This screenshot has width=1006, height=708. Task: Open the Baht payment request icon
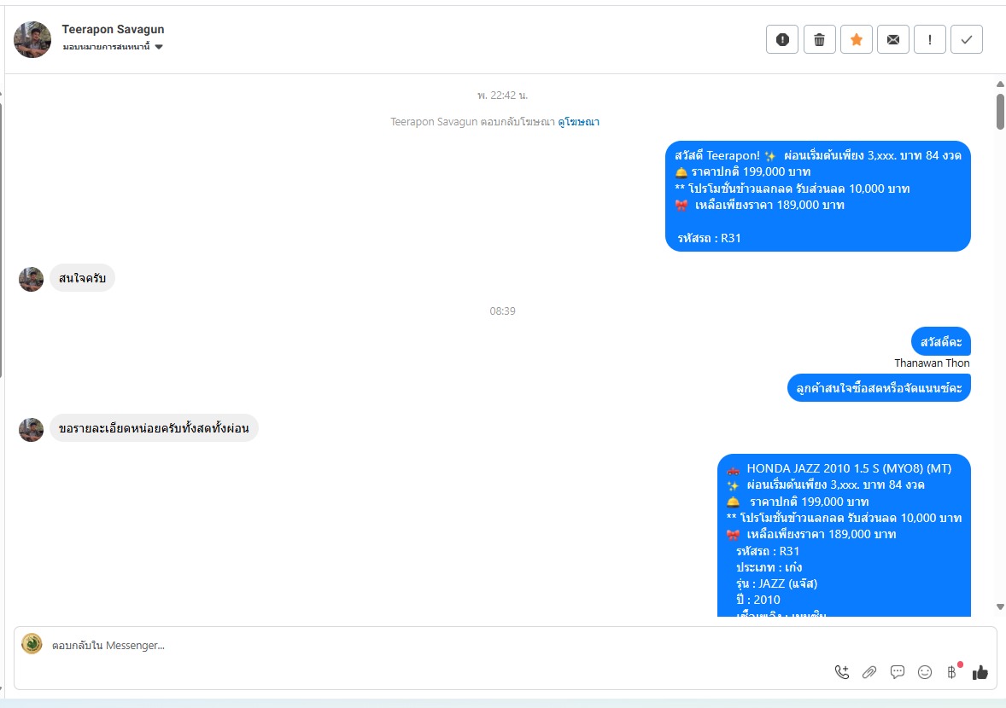coord(952,672)
